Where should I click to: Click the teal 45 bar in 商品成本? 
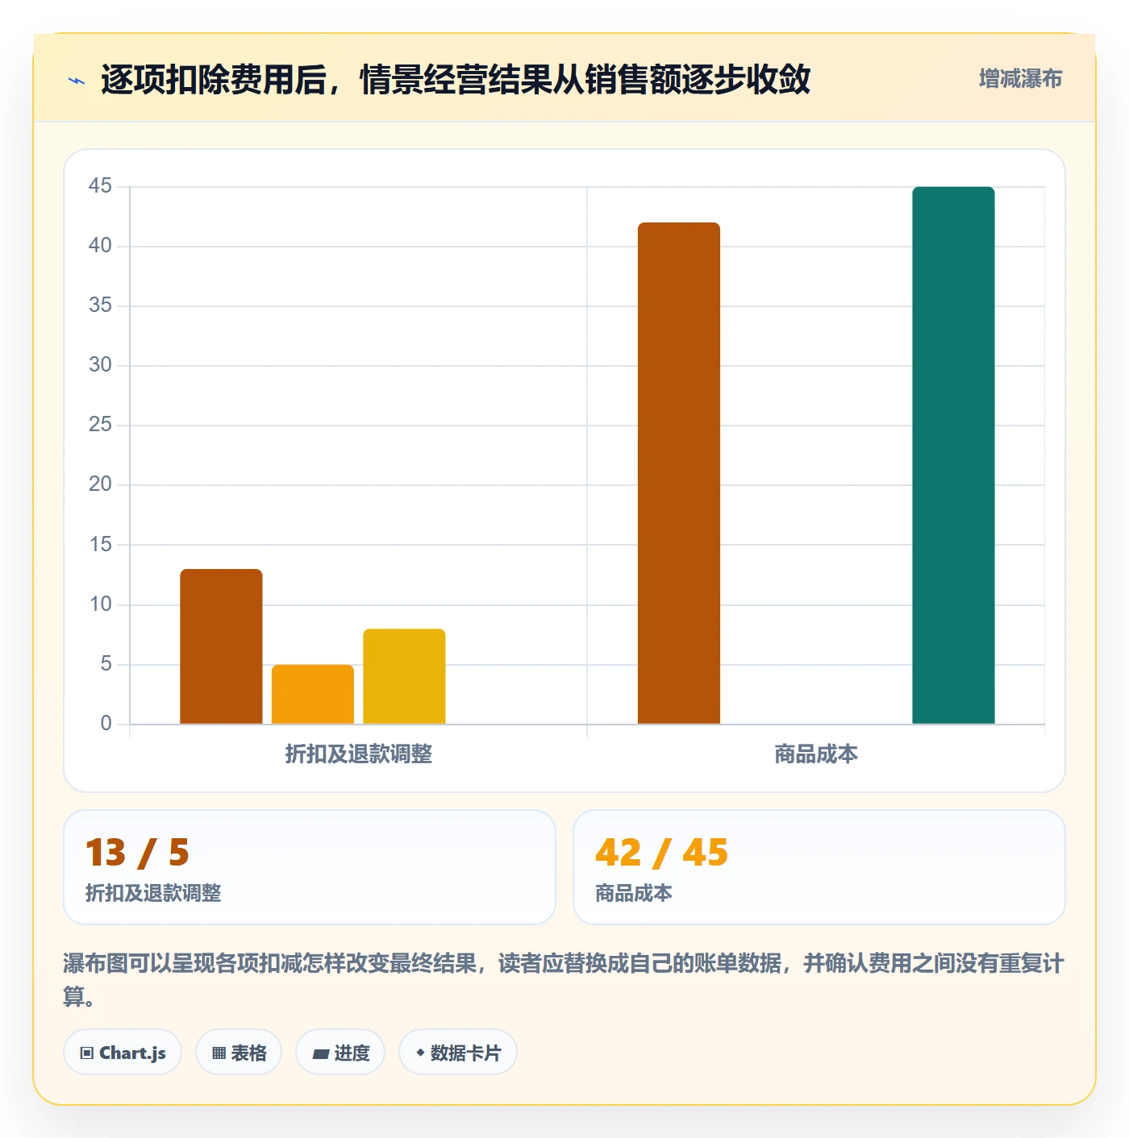click(x=953, y=455)
